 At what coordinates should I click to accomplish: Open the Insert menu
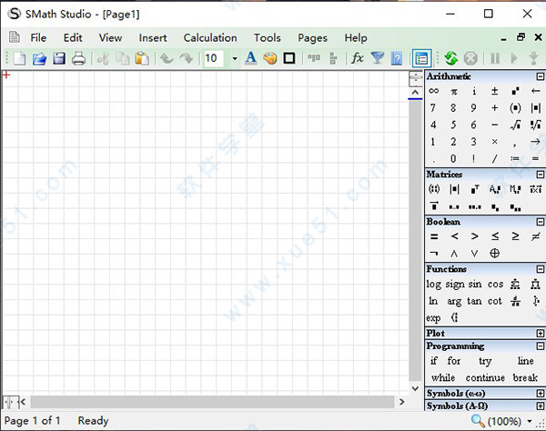(x=153, y=37)
